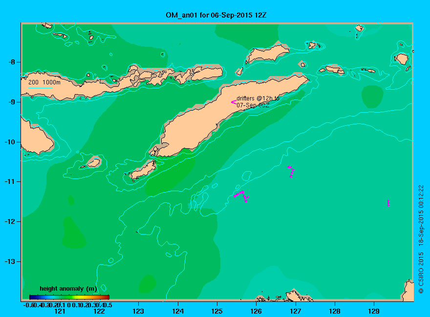Click the '-0.5' color bar tick label

click(x=28, y=305)
